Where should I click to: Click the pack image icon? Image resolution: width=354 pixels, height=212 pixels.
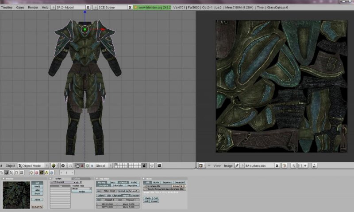[284, 165]
